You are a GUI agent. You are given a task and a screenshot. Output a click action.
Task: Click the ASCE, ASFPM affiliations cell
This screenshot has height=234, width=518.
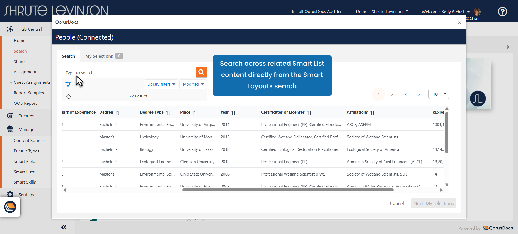[359, 125]
